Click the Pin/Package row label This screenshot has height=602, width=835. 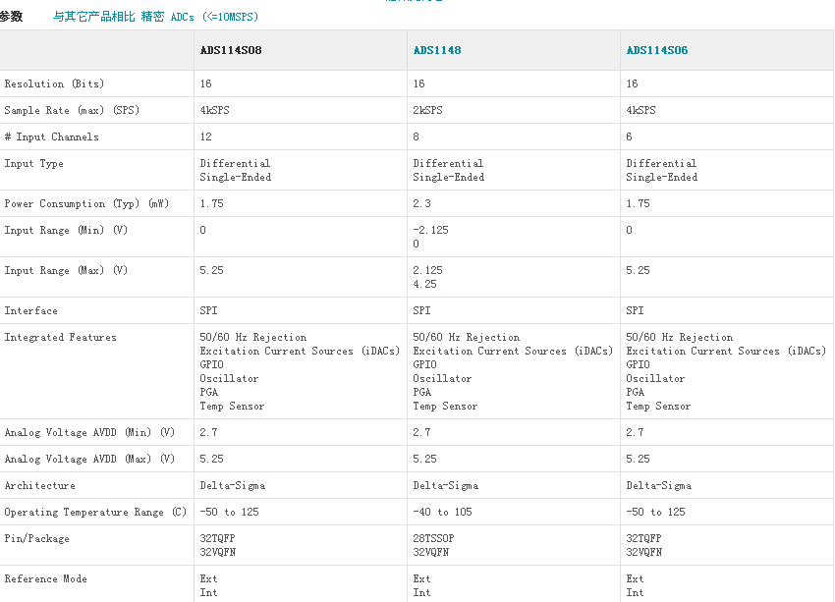(36, 538)
